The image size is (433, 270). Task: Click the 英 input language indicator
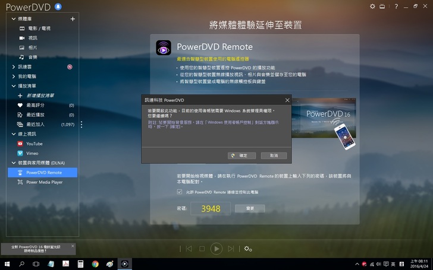(x=393, y=264)
